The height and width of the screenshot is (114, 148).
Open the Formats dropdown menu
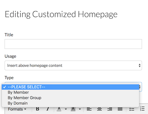(17, 109)
